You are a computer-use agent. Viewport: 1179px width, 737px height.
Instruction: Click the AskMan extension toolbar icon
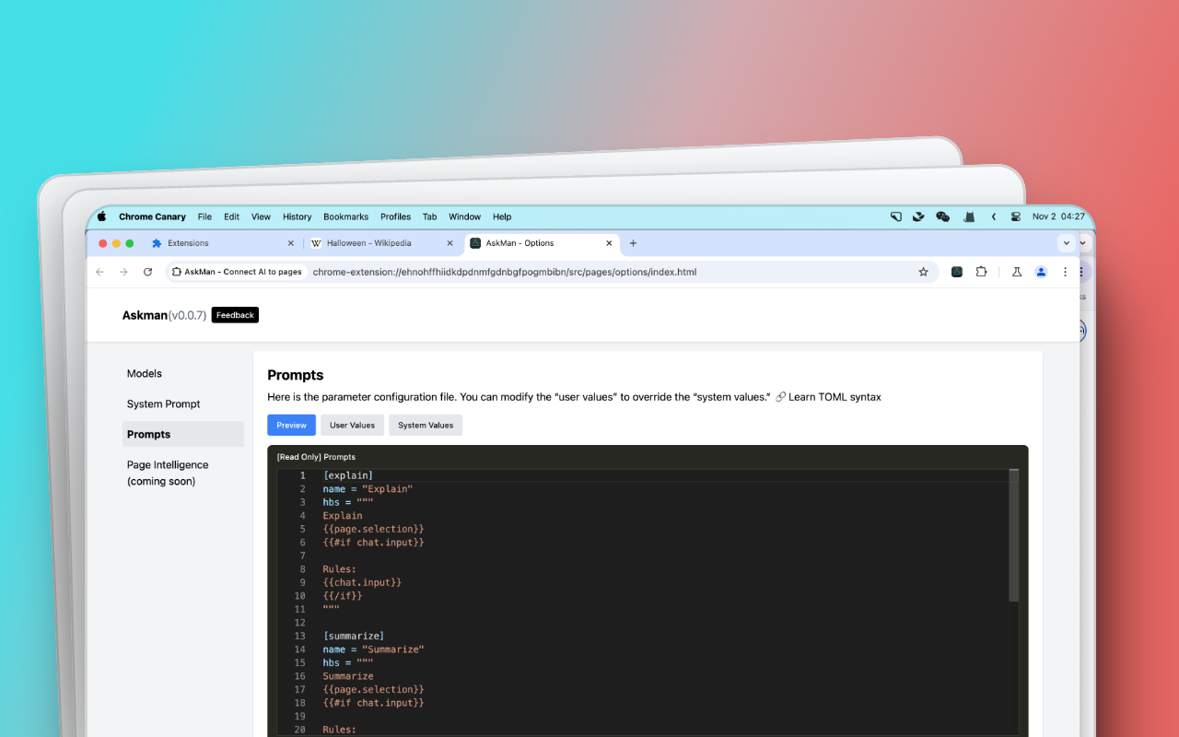[957, 272]
